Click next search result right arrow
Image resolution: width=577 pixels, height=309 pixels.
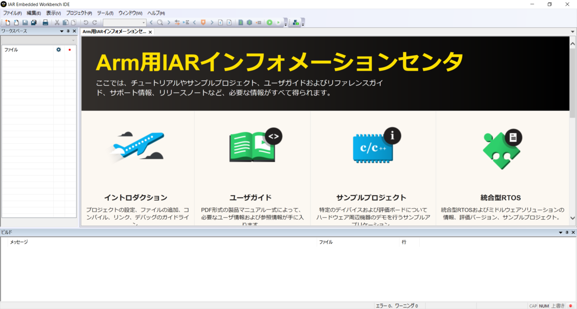pyautogui.click(x=168, y=23)
